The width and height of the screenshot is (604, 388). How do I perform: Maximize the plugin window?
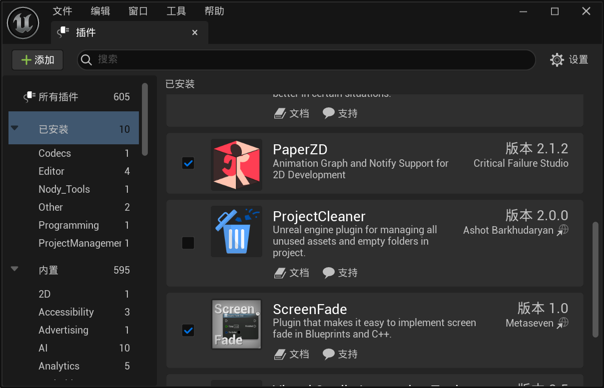pos(555,11)
